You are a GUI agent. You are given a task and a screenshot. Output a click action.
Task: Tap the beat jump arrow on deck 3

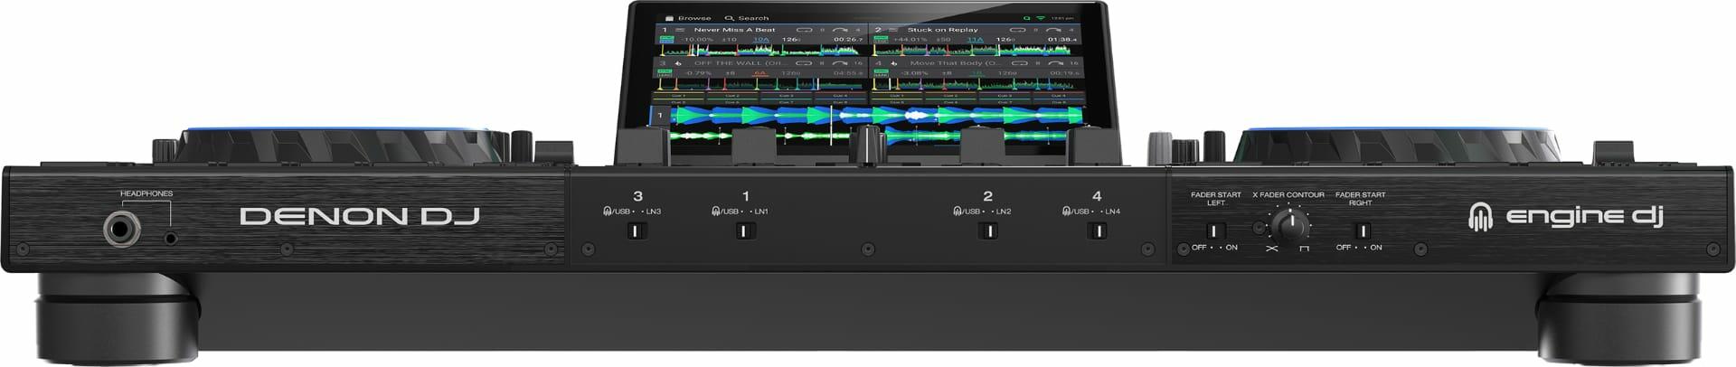pyautogui.click(x=839, y=63)
